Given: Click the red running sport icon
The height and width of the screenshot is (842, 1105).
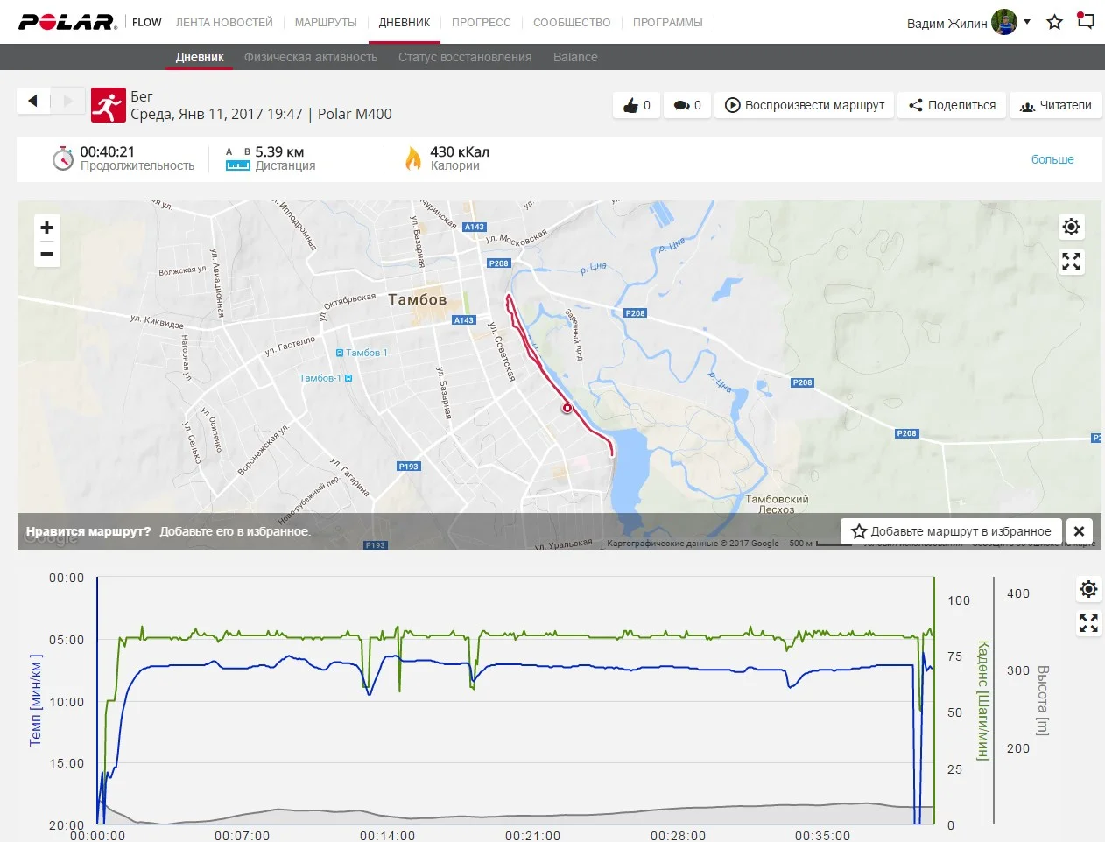Looking at the screenshot, I should tap(109, 105).
